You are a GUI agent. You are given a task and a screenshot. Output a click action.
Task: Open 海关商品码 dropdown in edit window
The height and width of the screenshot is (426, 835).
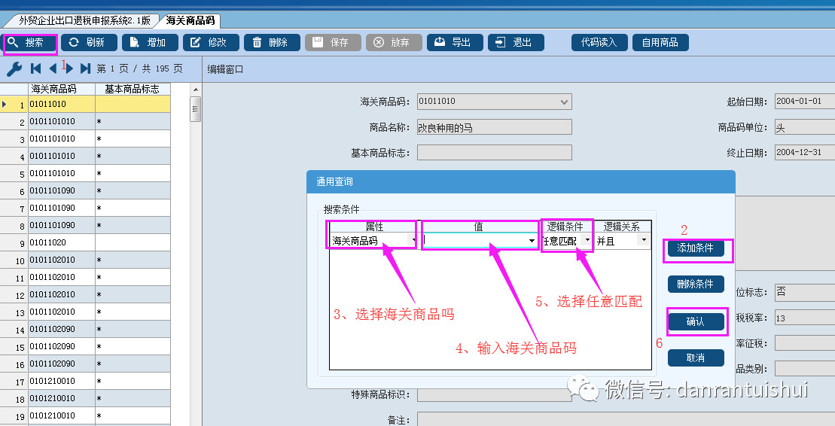tap(565, 102)
